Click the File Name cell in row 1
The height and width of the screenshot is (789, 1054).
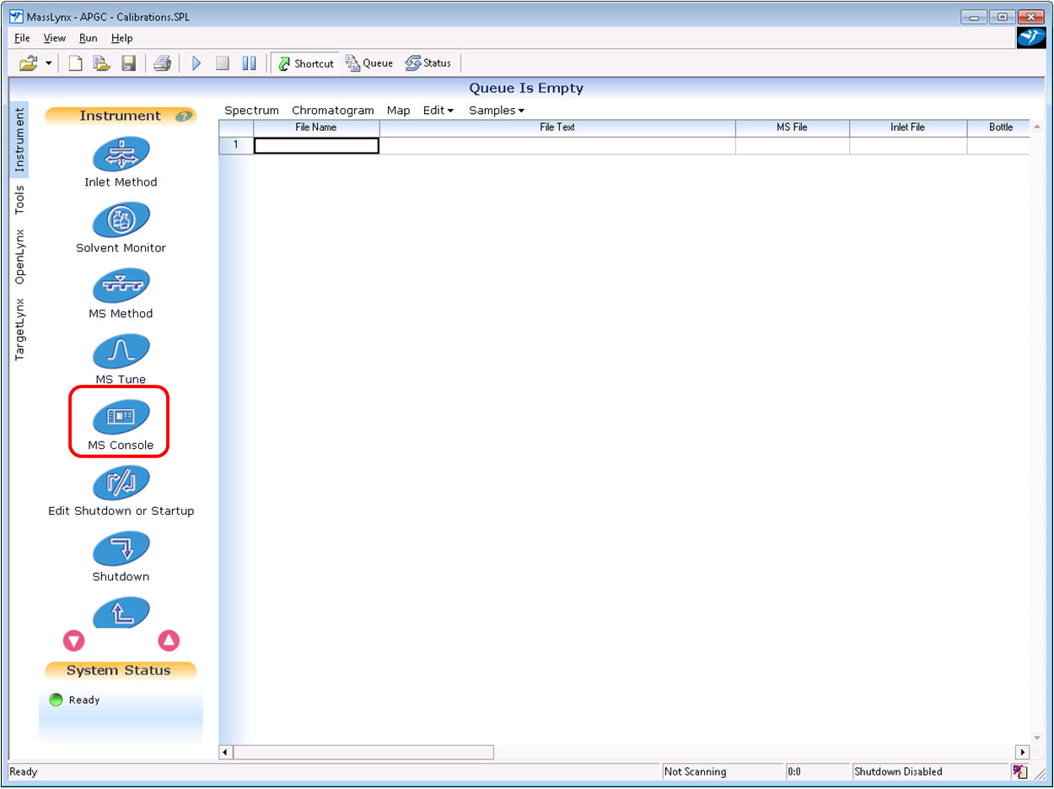[316, 145]
